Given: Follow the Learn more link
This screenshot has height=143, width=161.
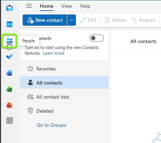Looking at the screenshot, I should click(54, 53).
